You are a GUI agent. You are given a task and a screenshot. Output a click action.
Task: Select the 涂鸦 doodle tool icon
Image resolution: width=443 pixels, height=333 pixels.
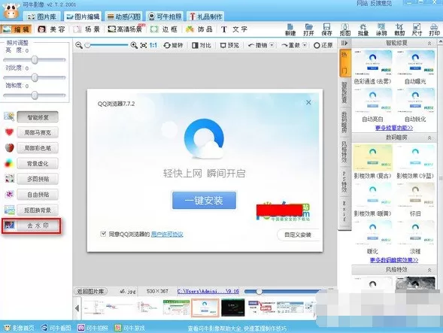(x=381, y=29)
